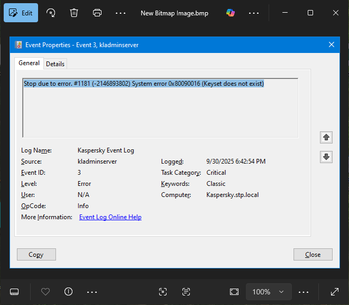
Task: Click the Copy button
Action: tap(36, 254)
